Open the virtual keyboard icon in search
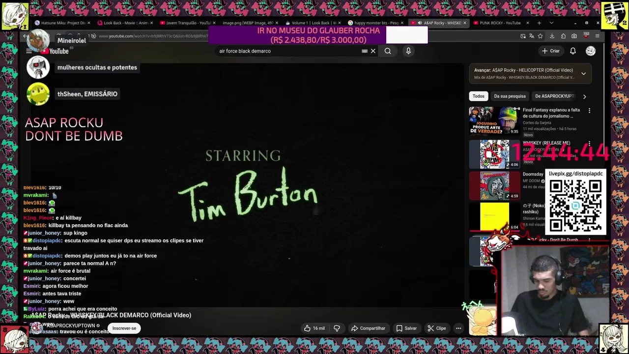 click(x=365, y=51)
